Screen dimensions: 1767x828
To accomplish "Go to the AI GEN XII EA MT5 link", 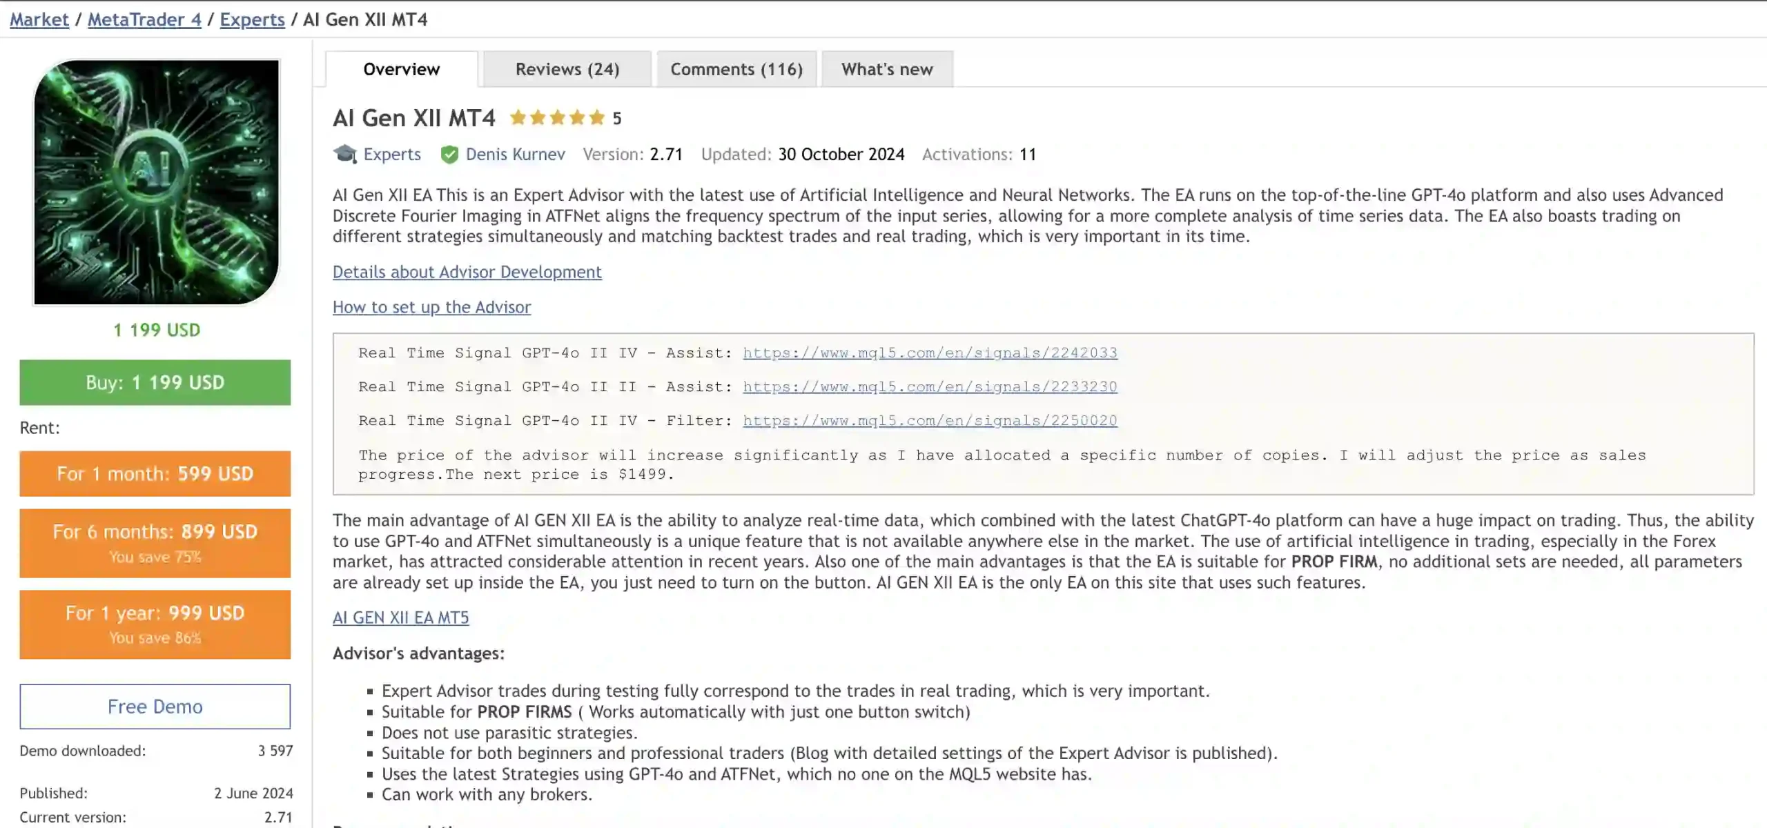I will (401, 618).
